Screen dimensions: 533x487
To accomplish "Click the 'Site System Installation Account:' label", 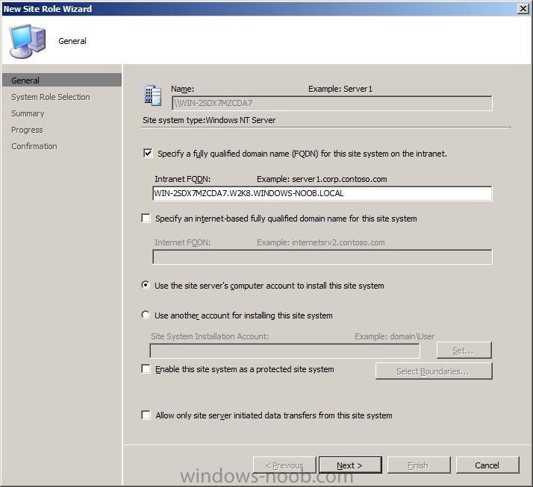I will click(x=210, y=336).
